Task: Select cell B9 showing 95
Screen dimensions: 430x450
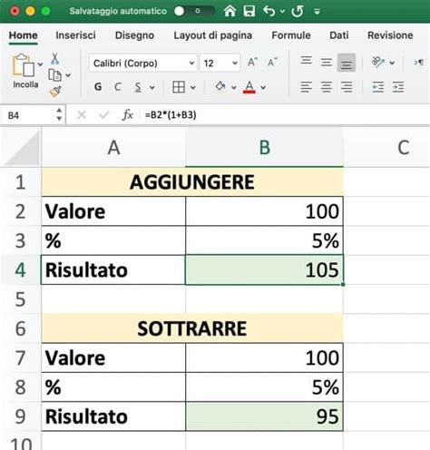Action: point(264,416)
